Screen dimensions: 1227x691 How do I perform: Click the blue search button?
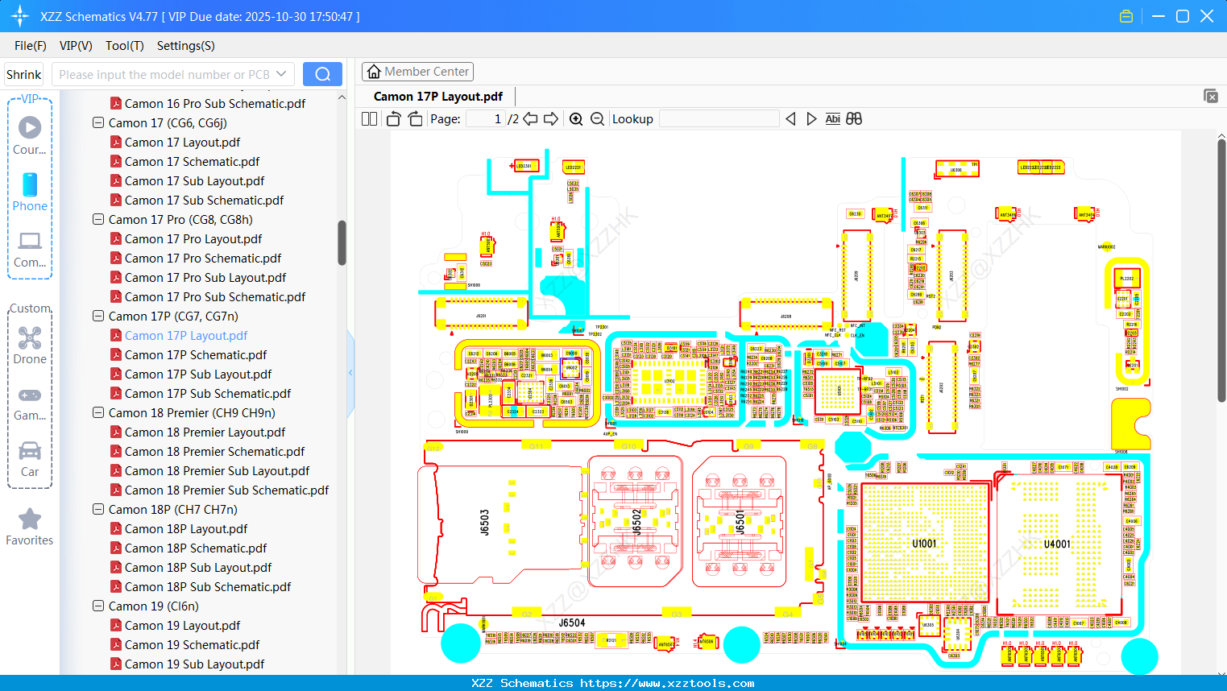click(x=322, y=74)
